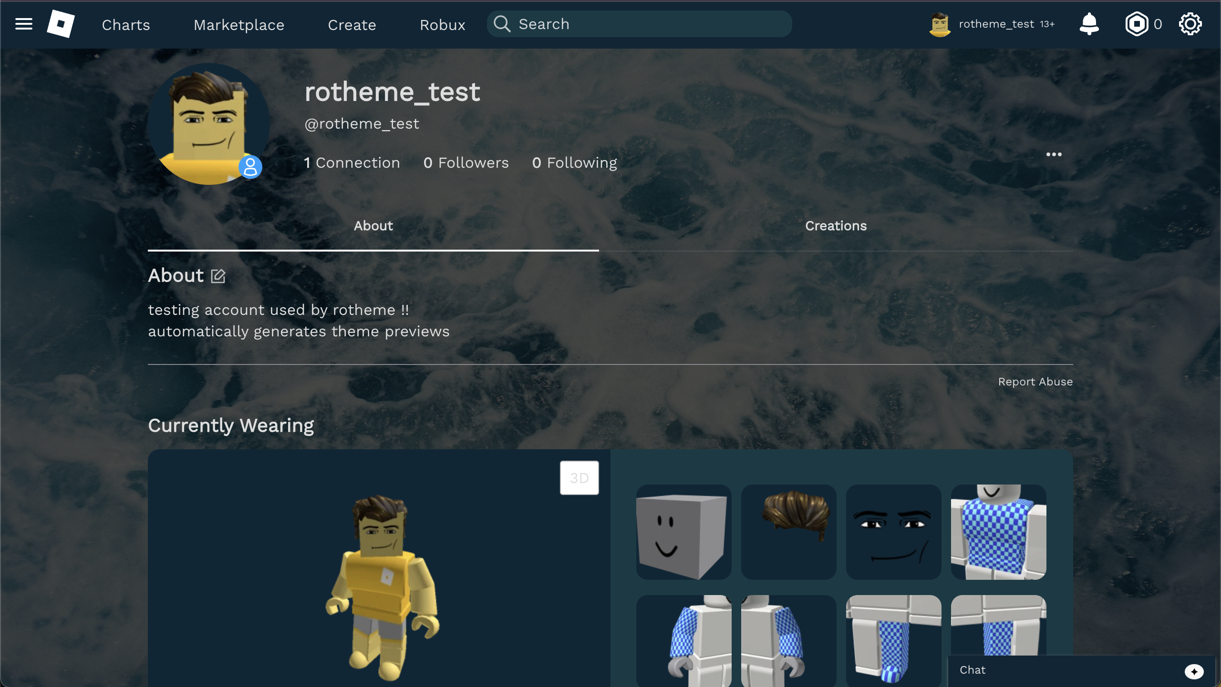1221x687 pixels.
Task: Open the settings gear
Action: click(1190, 24)
